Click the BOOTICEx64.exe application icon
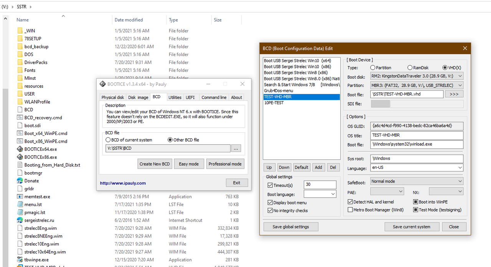The height and width of the screenshot is (267, 491). coord(20,149)
